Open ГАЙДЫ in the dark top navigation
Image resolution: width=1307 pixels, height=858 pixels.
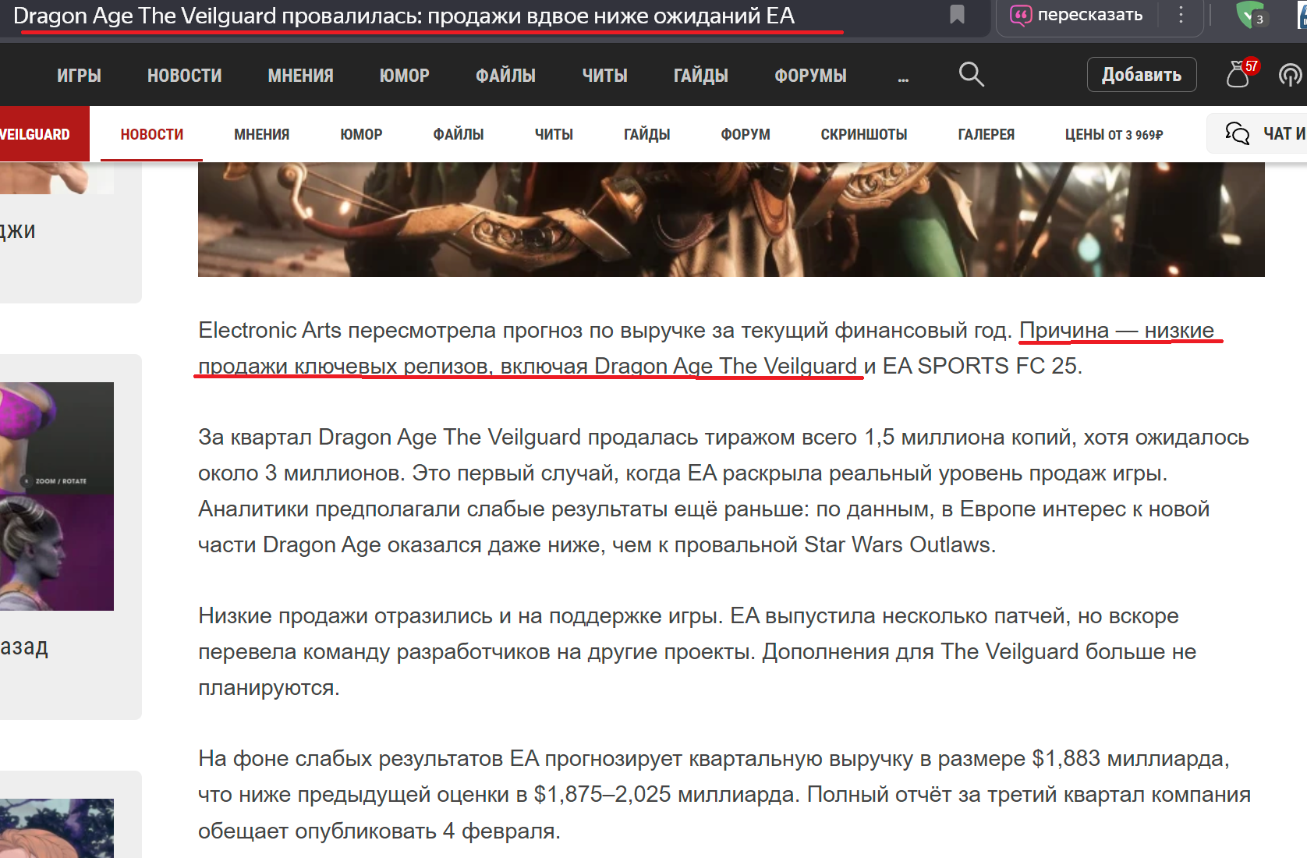pos(700,76)
